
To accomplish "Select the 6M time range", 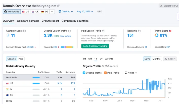I will (x=90, y=59).
